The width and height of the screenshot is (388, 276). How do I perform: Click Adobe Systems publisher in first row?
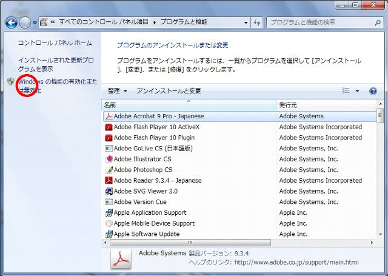[301, 116]
